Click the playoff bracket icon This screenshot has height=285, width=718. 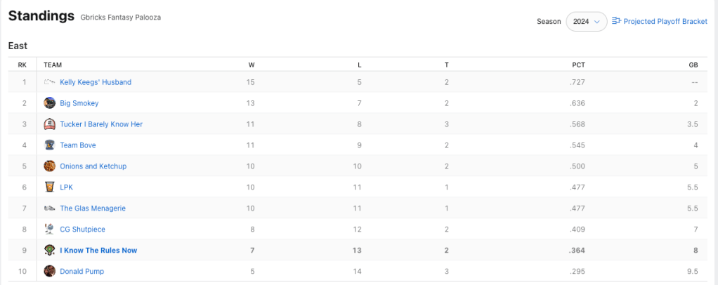click(x=616, y=21)
